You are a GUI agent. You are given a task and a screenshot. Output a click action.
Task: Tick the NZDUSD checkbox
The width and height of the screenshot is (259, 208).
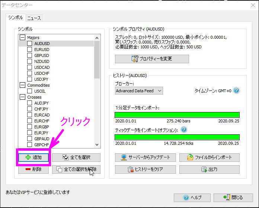point(29,61)
